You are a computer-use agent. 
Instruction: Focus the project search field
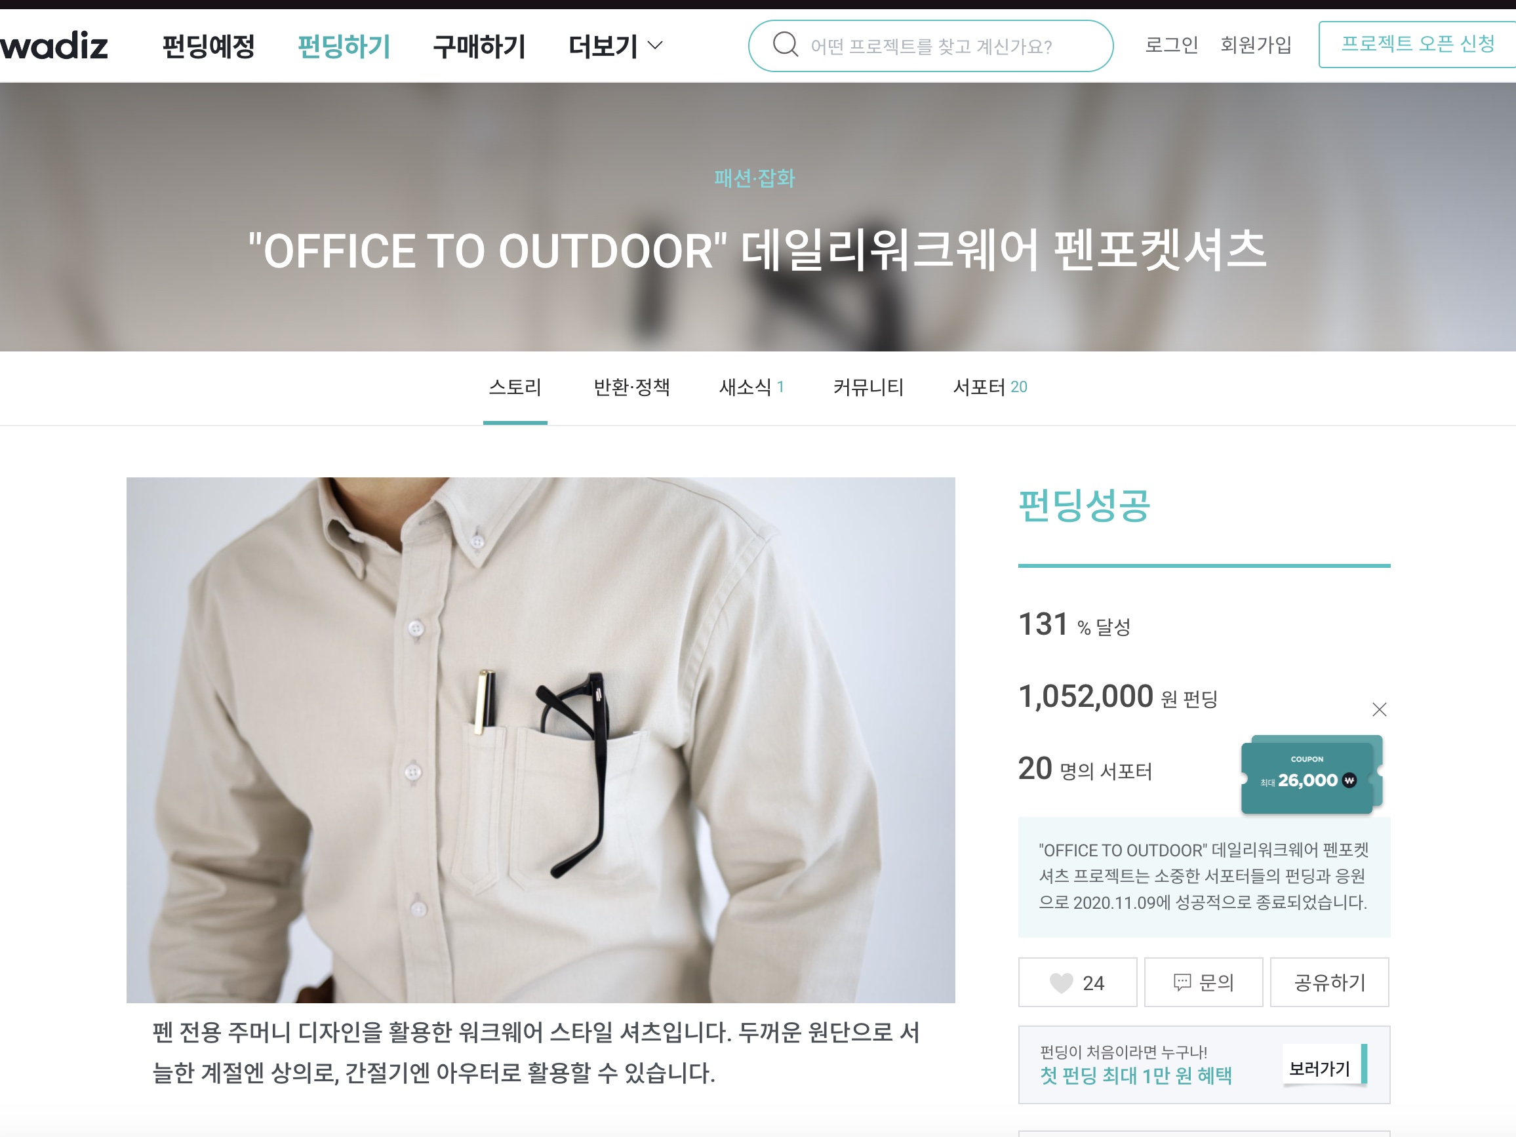coord(930,46)
